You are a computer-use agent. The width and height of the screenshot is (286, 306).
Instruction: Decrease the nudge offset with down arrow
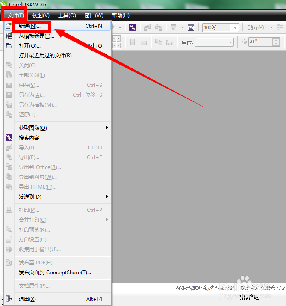coord(276,44)
